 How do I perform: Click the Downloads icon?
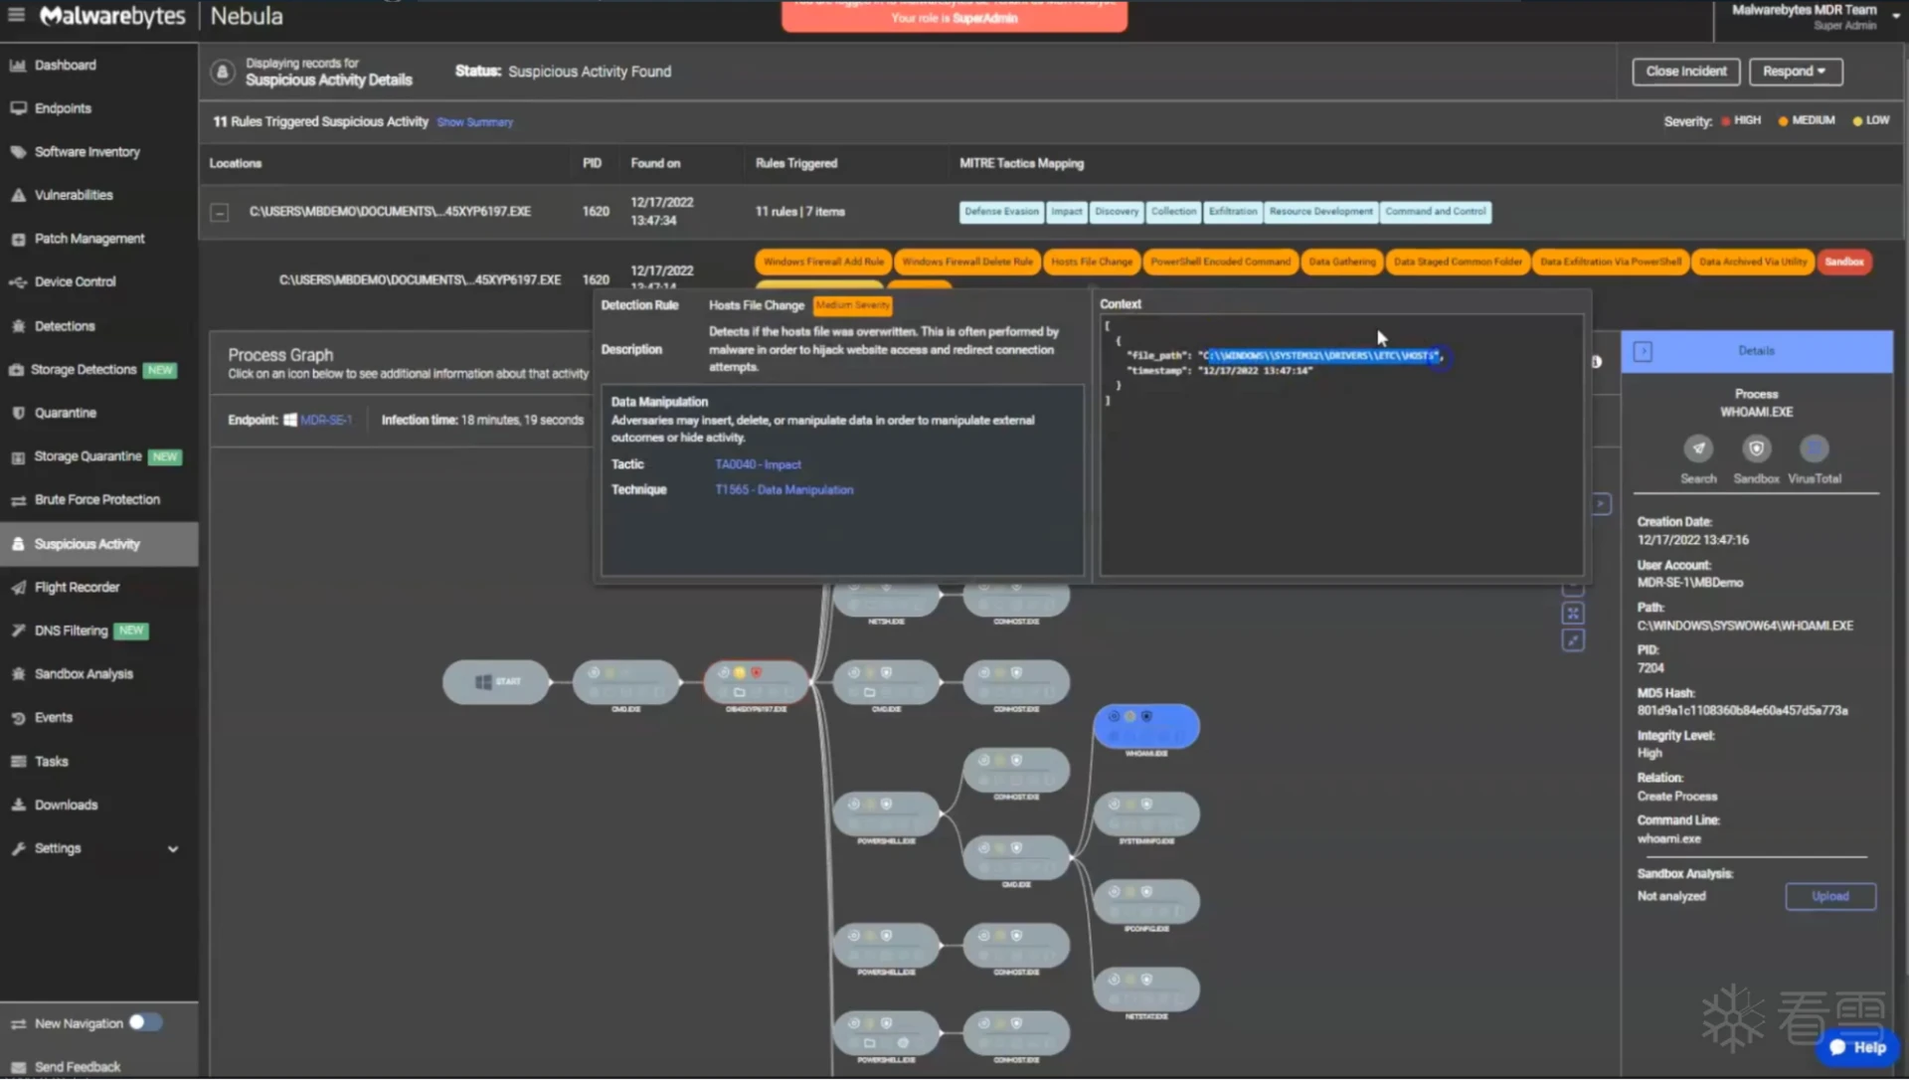tap(18, 806)
